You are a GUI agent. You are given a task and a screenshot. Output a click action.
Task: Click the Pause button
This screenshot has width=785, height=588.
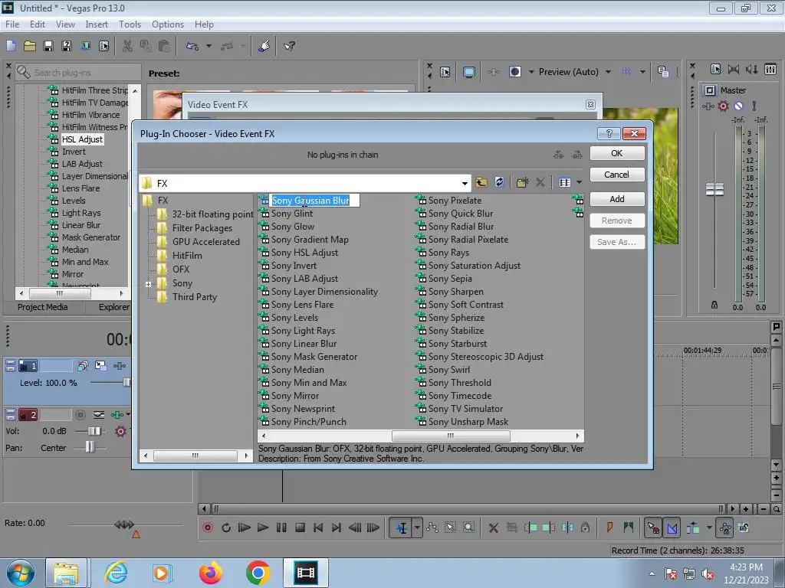[281, 528]
